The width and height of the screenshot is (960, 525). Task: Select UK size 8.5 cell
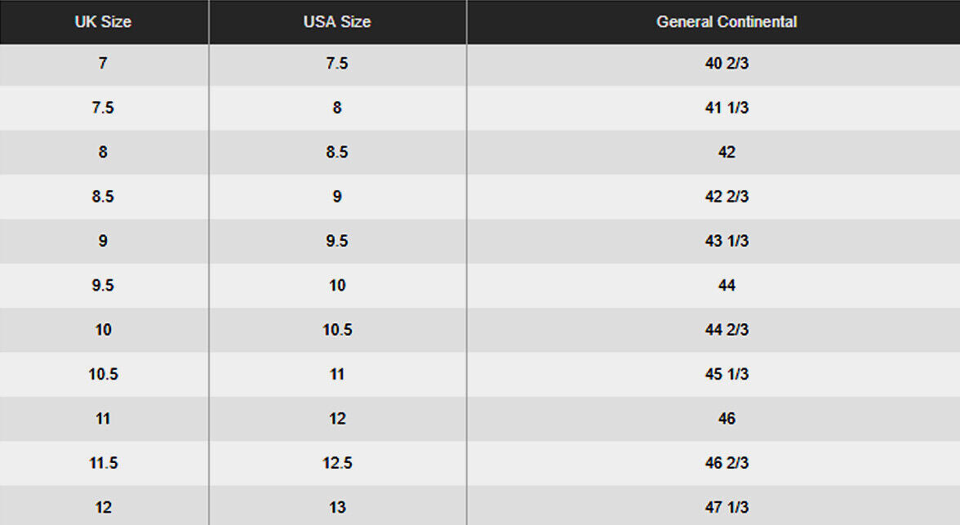pyautogui.click(x=103, y=197)
